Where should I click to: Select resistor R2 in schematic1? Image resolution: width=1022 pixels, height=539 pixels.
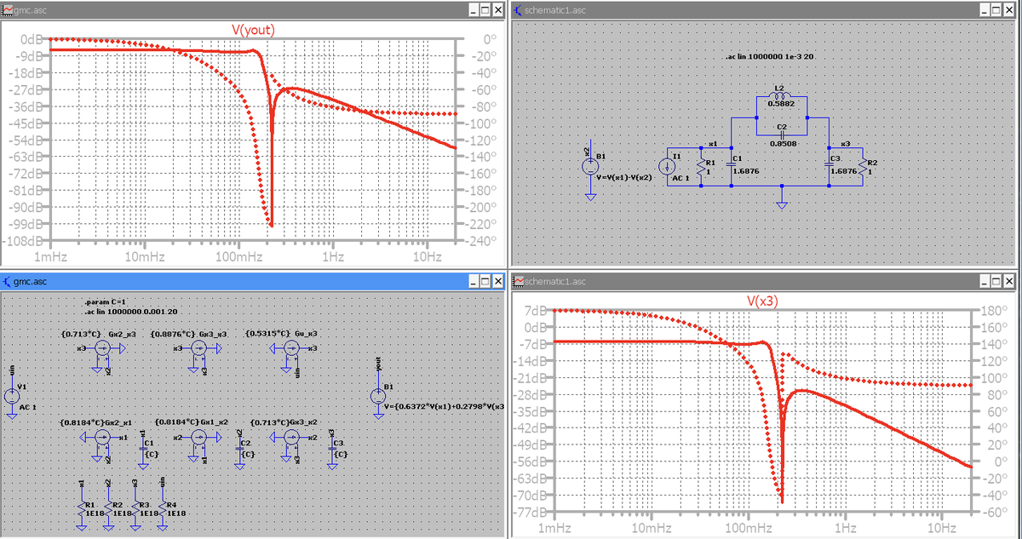(862, 165)
